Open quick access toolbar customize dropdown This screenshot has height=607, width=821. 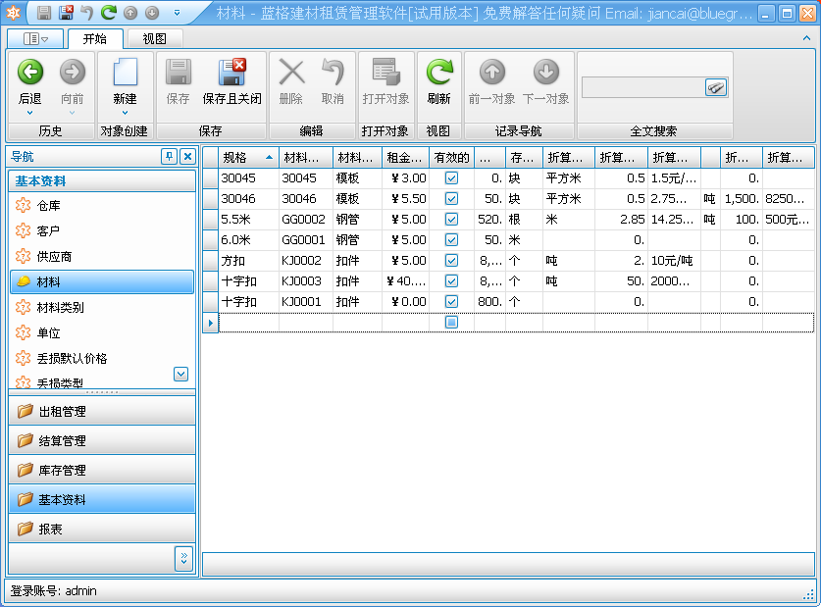(177, 13)
